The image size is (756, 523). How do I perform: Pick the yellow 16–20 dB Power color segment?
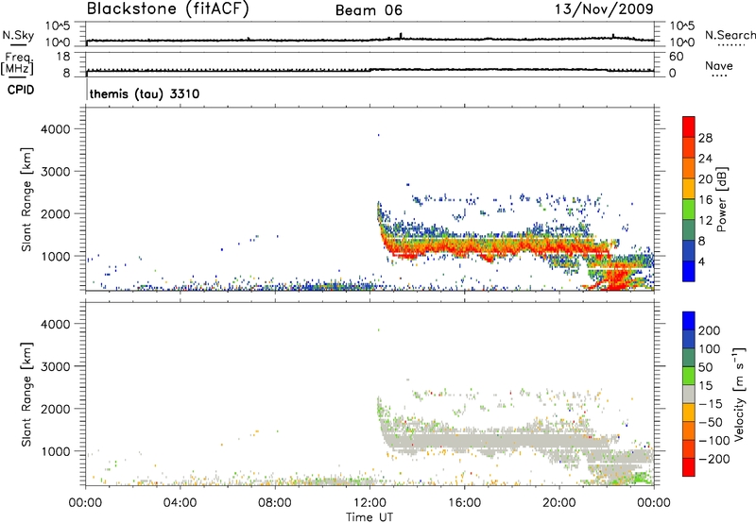pos(689,189)
